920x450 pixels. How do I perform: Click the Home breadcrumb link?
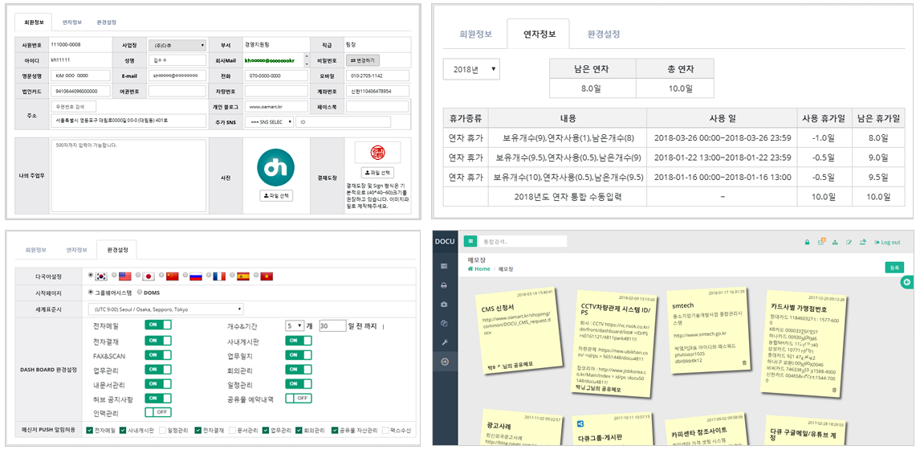click(x=478, y=268)
